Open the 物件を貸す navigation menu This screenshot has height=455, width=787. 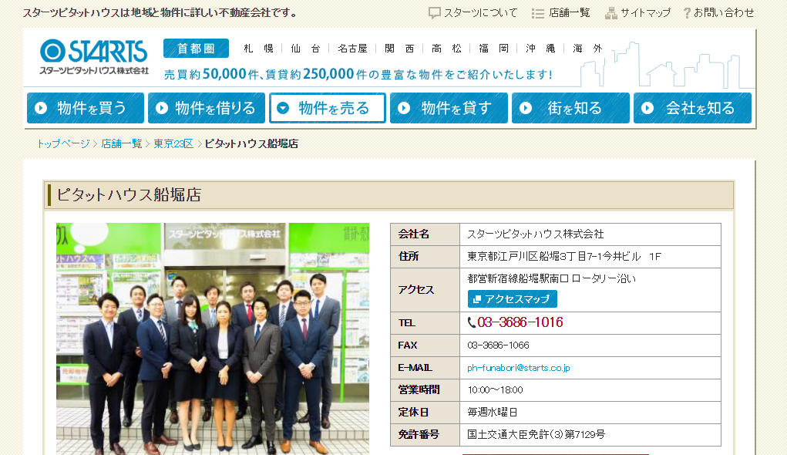coord(449,108)
